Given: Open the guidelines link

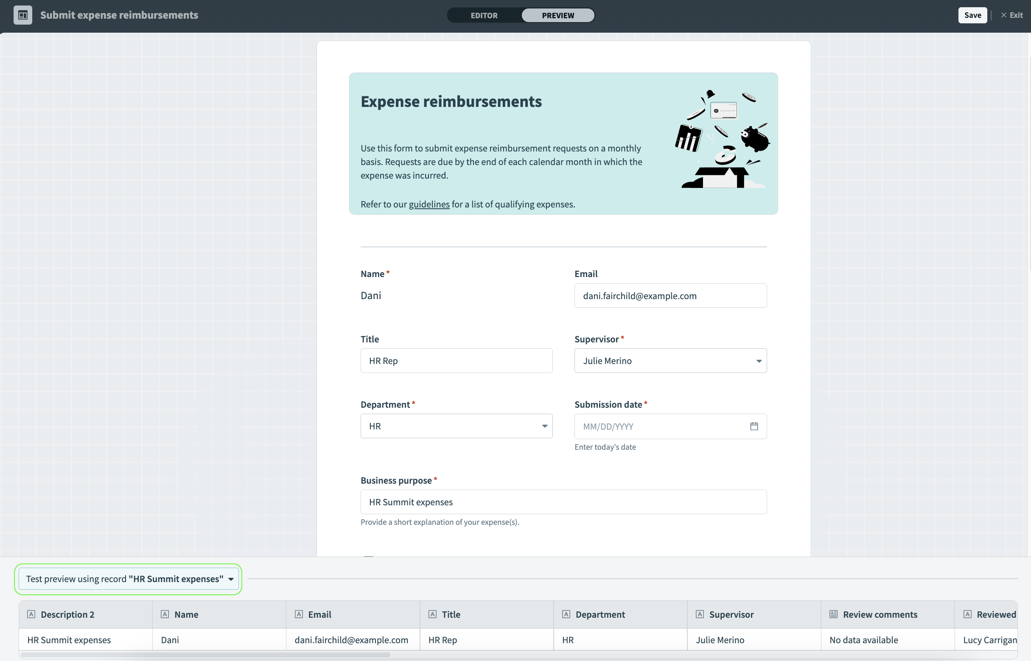Looking at the screenshot, I should (429, 204).
